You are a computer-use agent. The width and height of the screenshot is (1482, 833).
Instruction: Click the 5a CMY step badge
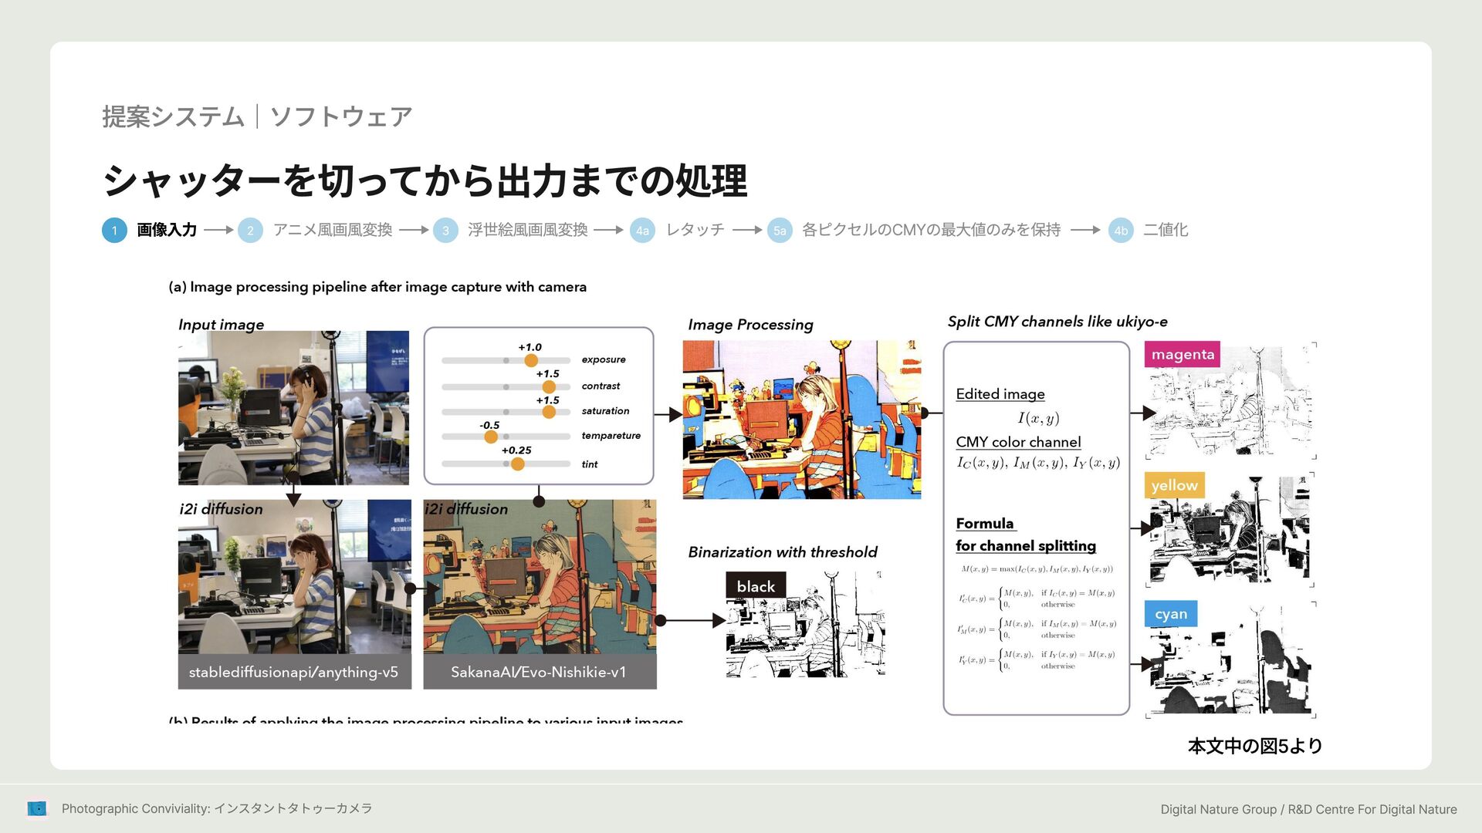pyautogui.click(x=780, y=230)
